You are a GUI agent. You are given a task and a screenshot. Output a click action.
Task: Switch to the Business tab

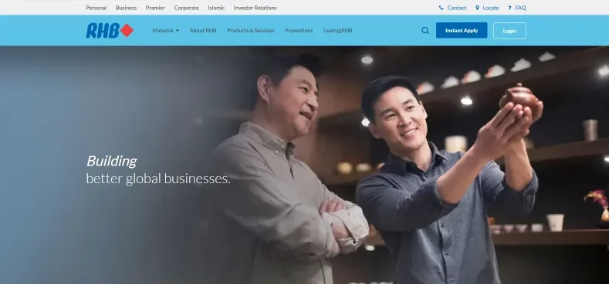(x=127, y=8)
